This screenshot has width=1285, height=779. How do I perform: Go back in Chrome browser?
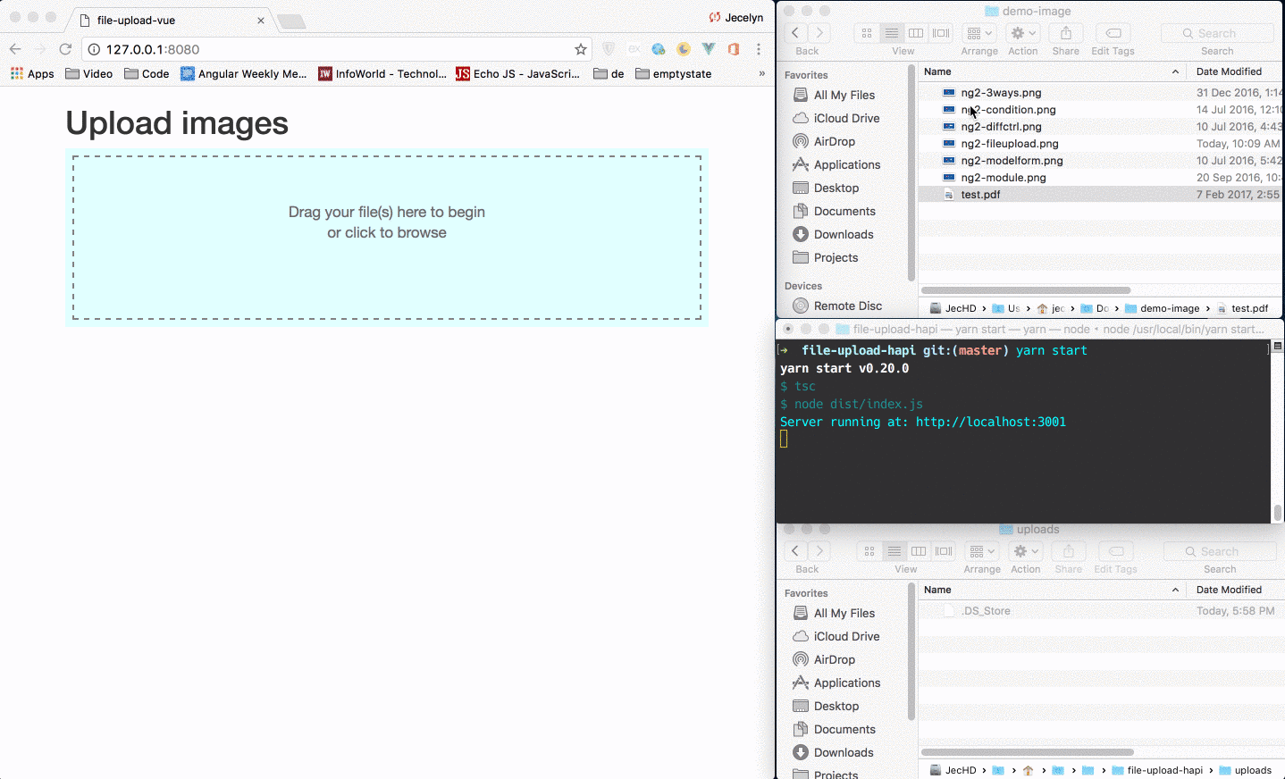click(15, 49)
